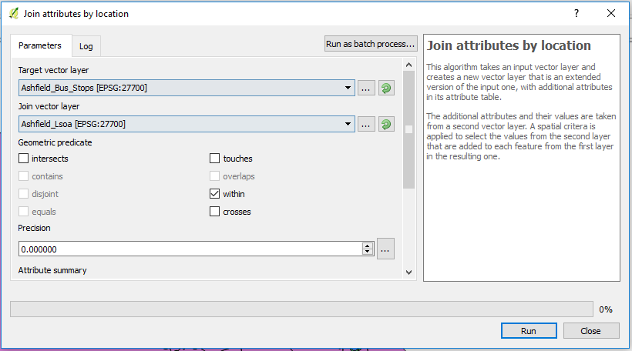
Task: Open the Target vector layer dropdown
Action: coord(187,88)
